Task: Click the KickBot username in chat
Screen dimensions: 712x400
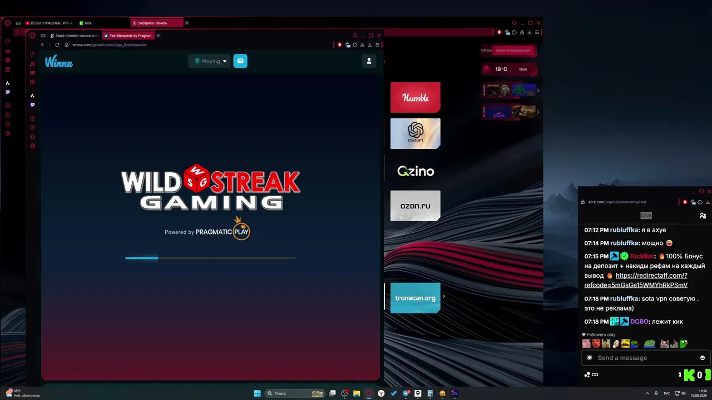Action: [x=642, y=257]
